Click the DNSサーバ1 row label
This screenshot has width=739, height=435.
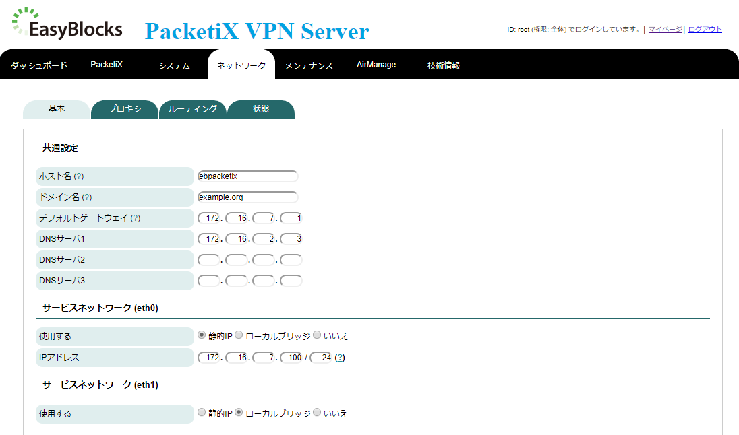click(115, 238)
